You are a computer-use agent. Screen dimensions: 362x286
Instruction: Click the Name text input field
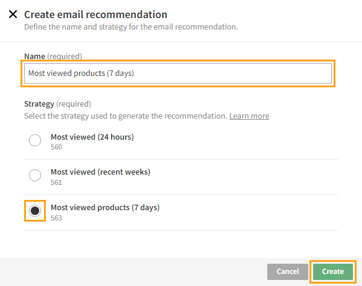point(178,73)
